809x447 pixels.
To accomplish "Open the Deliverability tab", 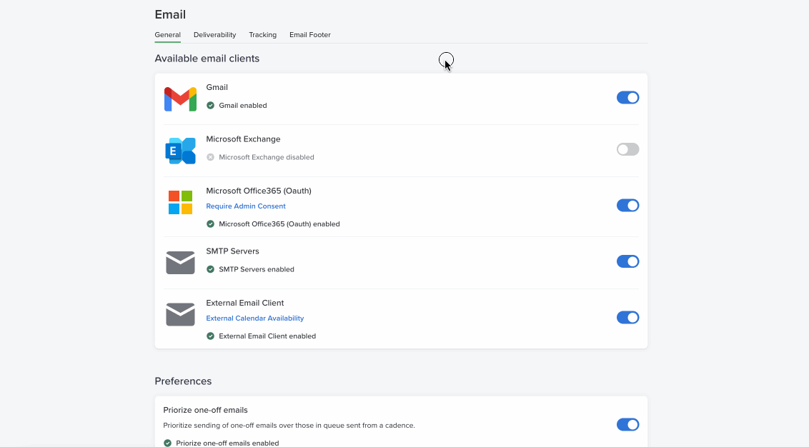I will tap(214, 34).
